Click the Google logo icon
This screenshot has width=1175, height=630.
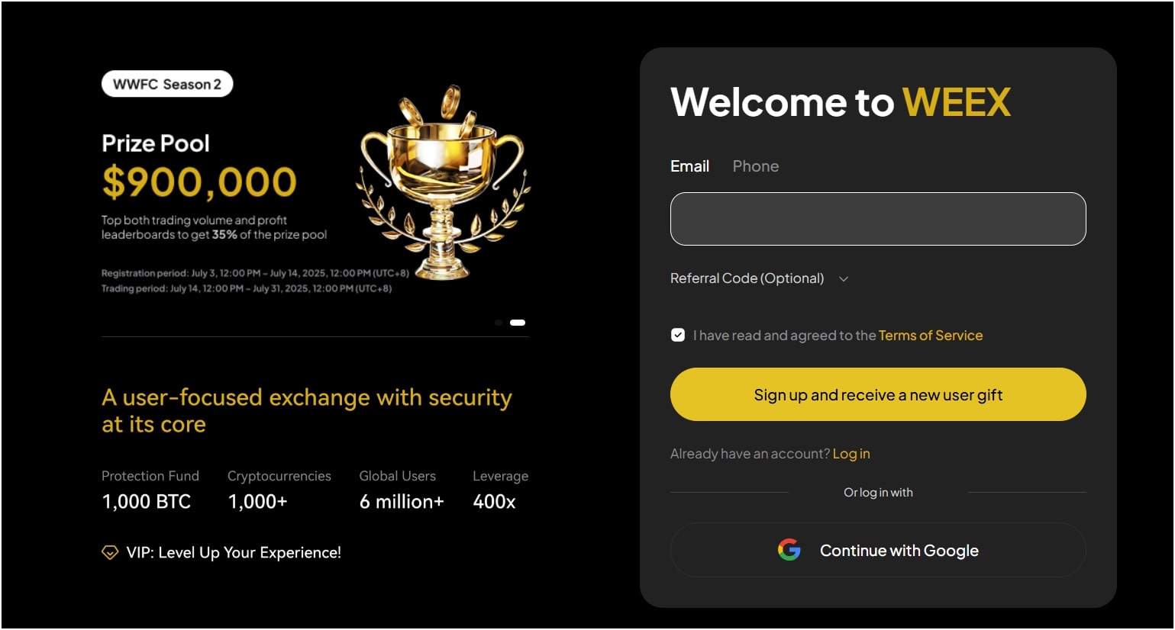[x=789, y=550]
